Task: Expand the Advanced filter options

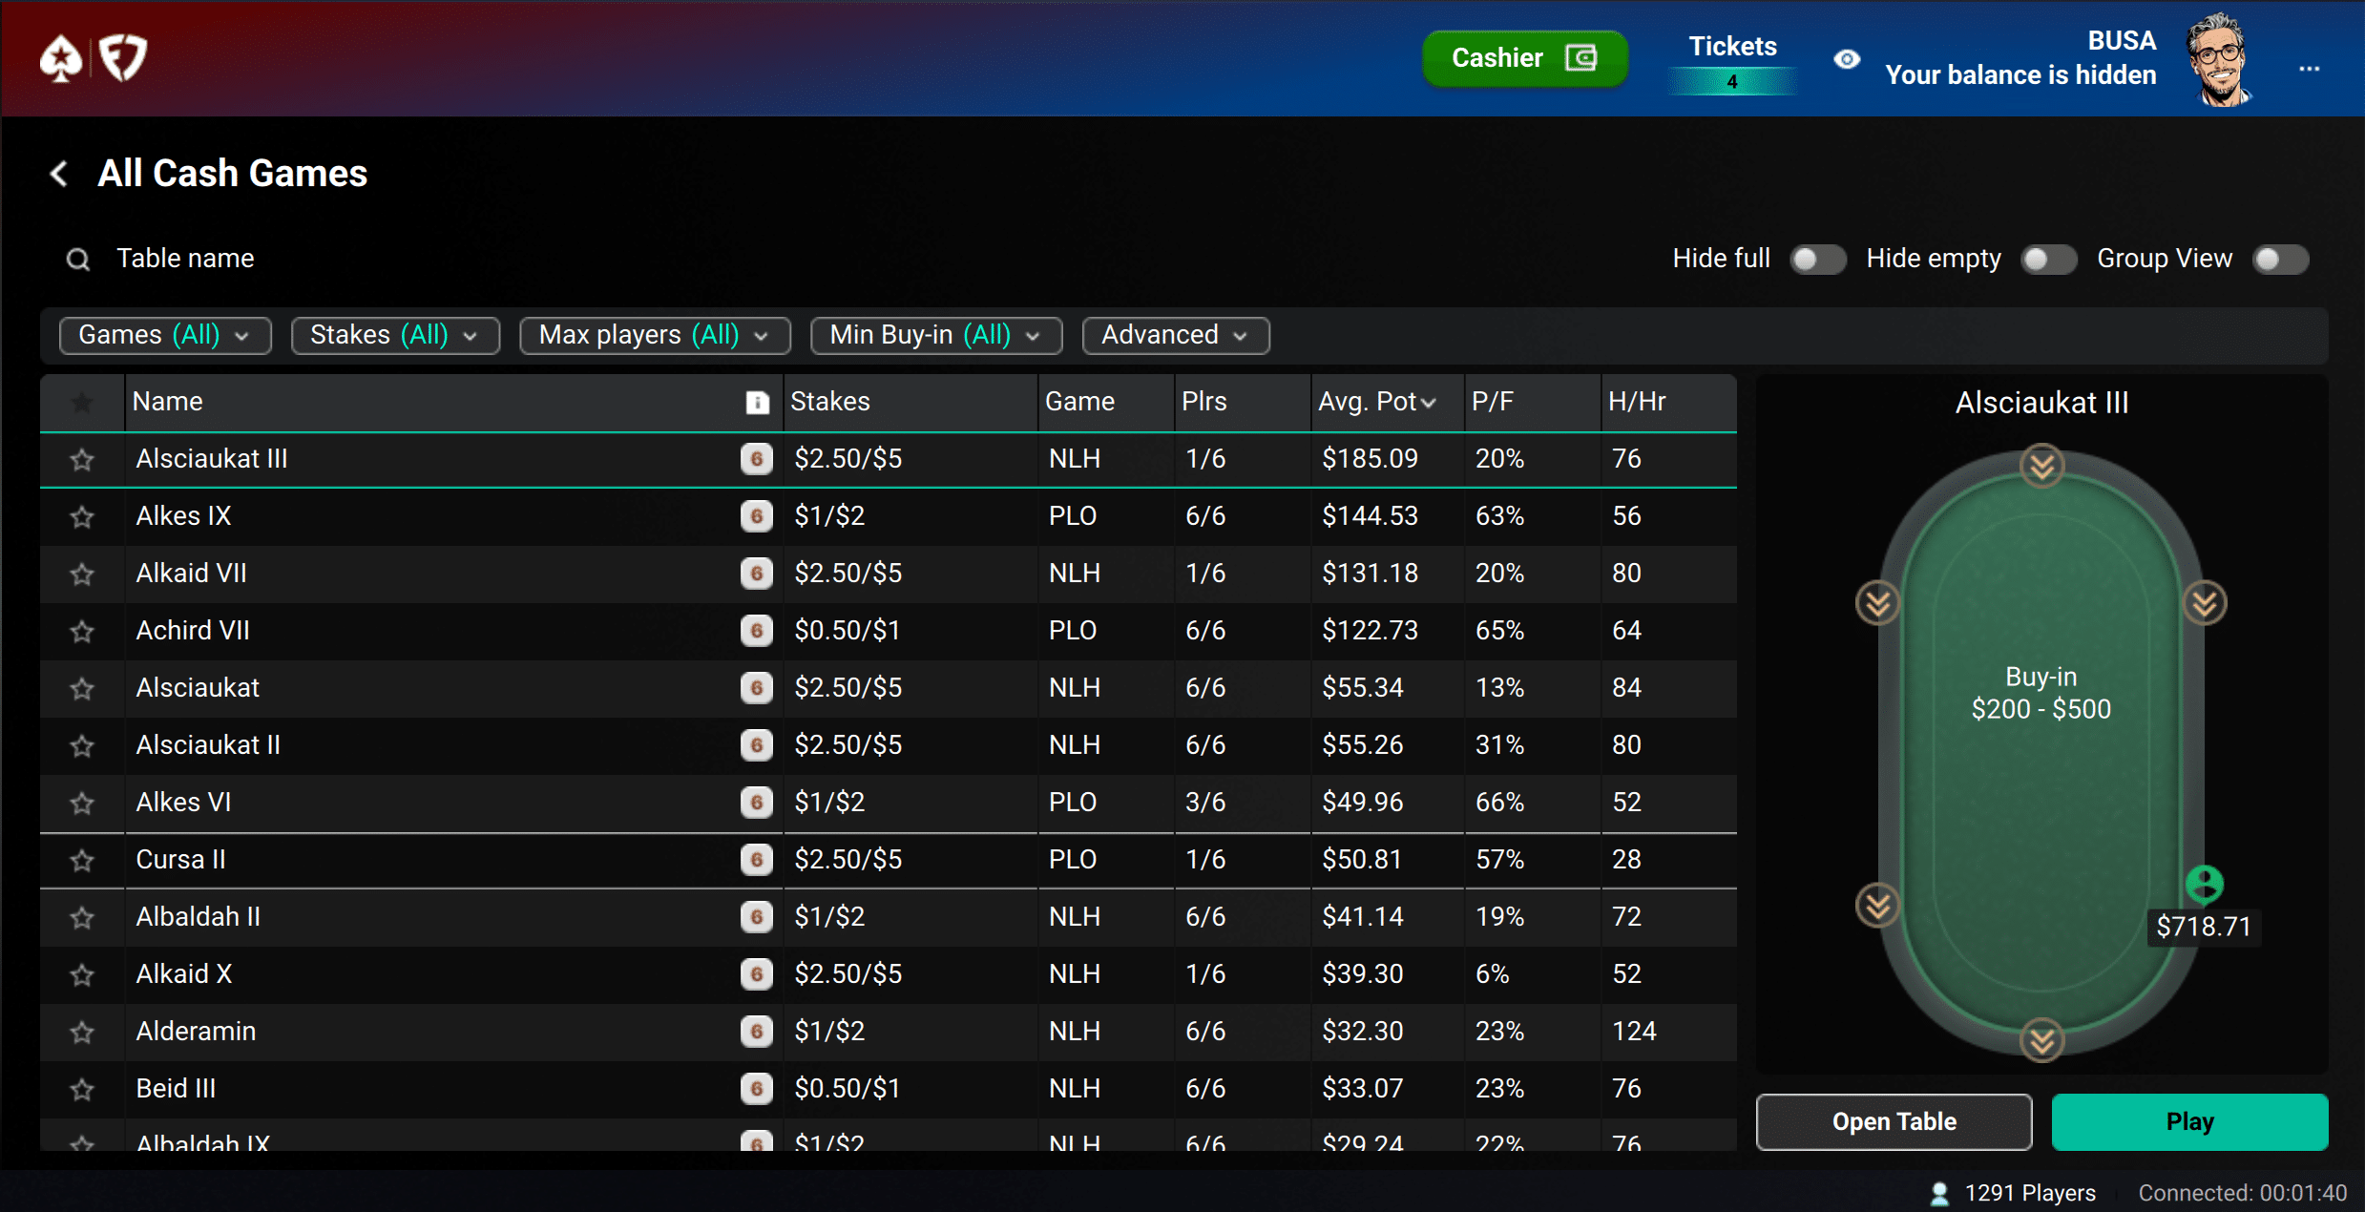Action: (1175, 335)
